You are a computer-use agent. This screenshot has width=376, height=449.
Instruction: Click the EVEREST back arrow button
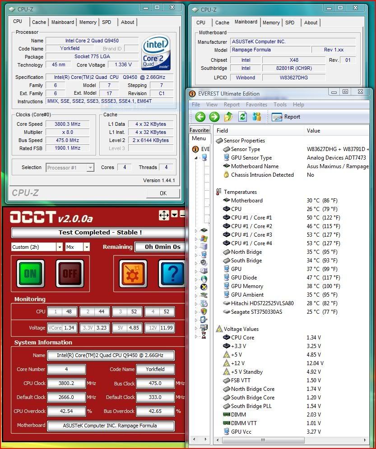coord(200,117)
